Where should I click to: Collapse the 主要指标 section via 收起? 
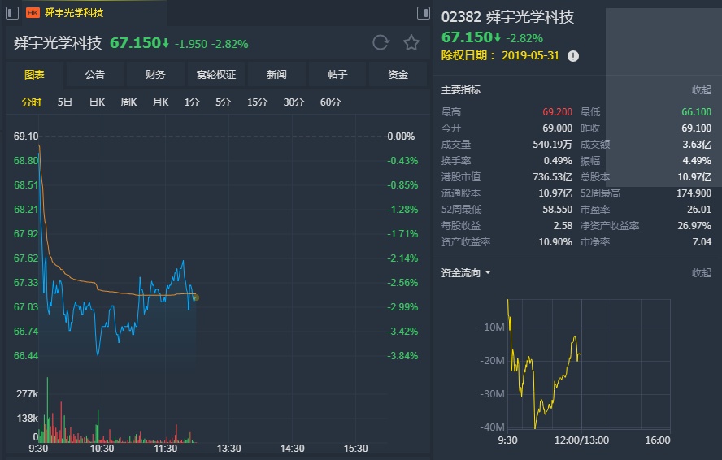click(701, 89)
